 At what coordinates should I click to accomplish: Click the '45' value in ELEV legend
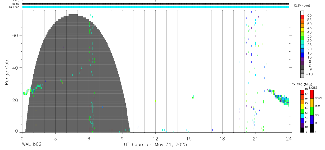[309, 28]
